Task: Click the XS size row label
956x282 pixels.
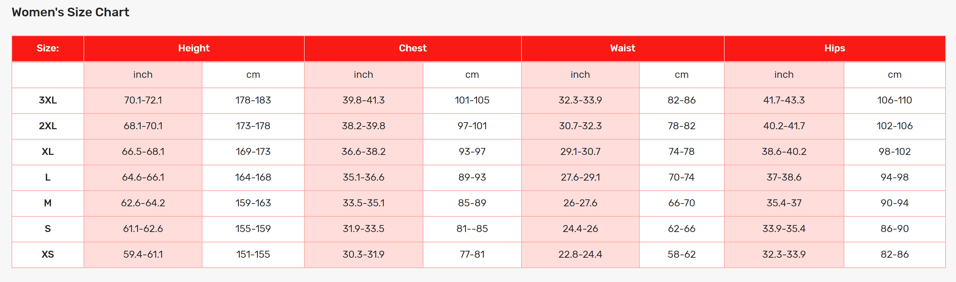Action: pos(48,255)
